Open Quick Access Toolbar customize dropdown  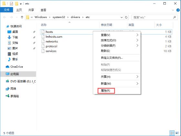[21, 4]
